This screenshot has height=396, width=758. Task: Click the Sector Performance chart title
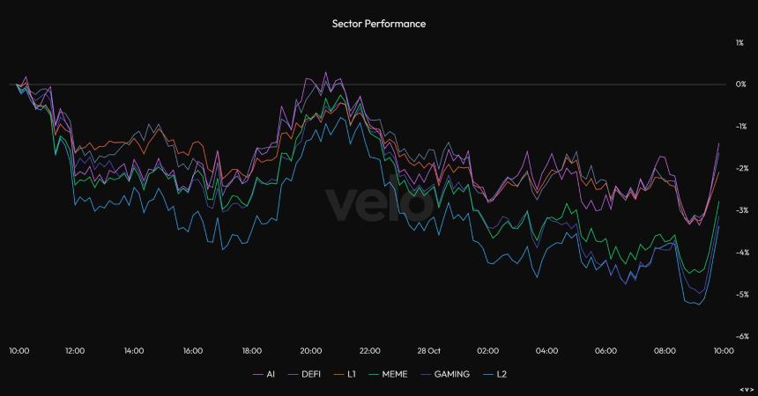[x=378, y=24]
